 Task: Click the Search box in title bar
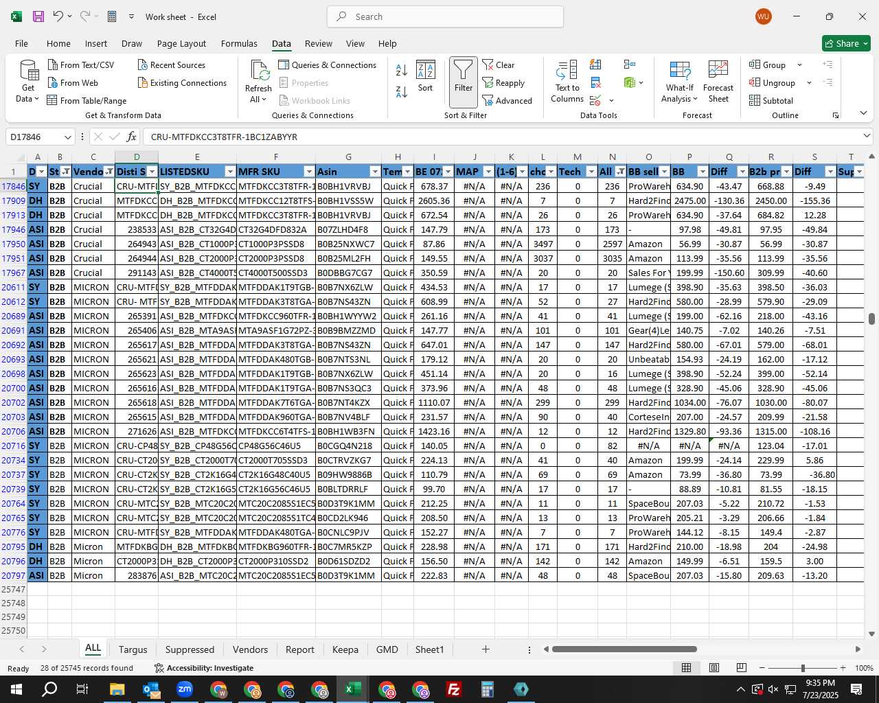[x=445, y=16]
